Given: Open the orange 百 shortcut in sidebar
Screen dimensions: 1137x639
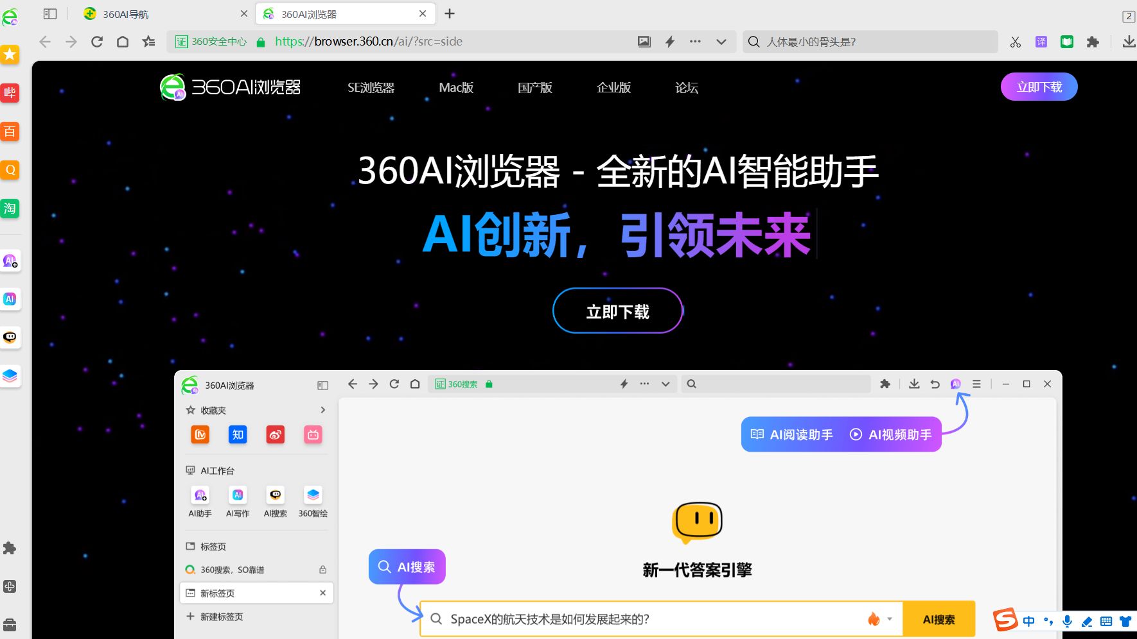Looking at the screenshot, I should pyautogui.click(x=10, y=132).
